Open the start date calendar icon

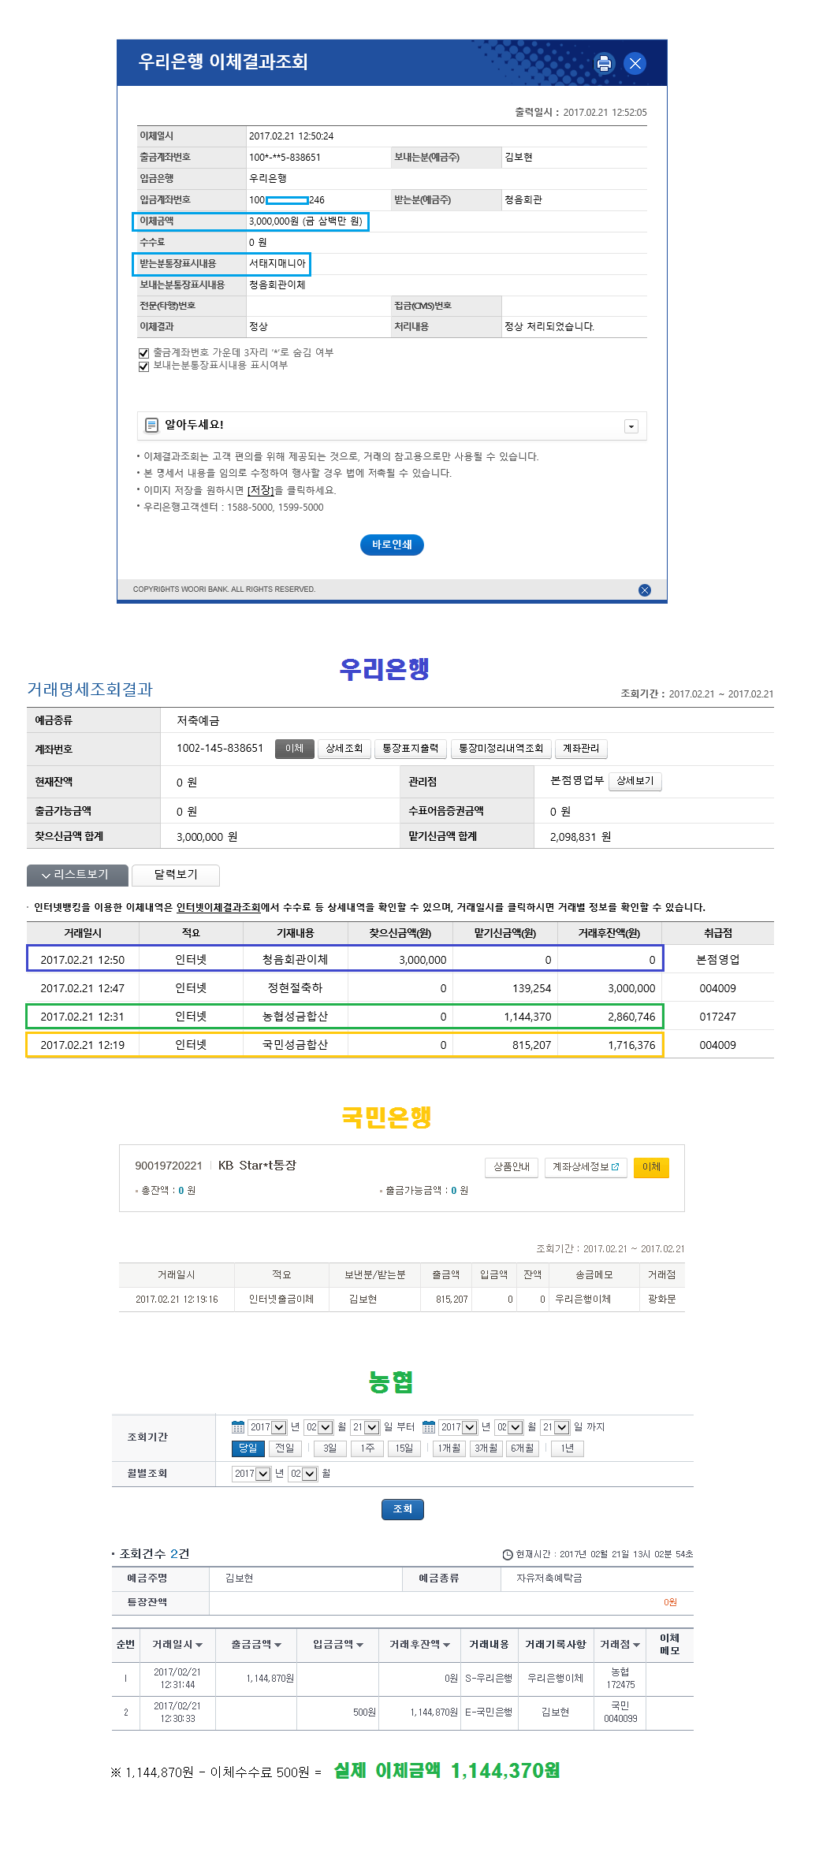238,1427
